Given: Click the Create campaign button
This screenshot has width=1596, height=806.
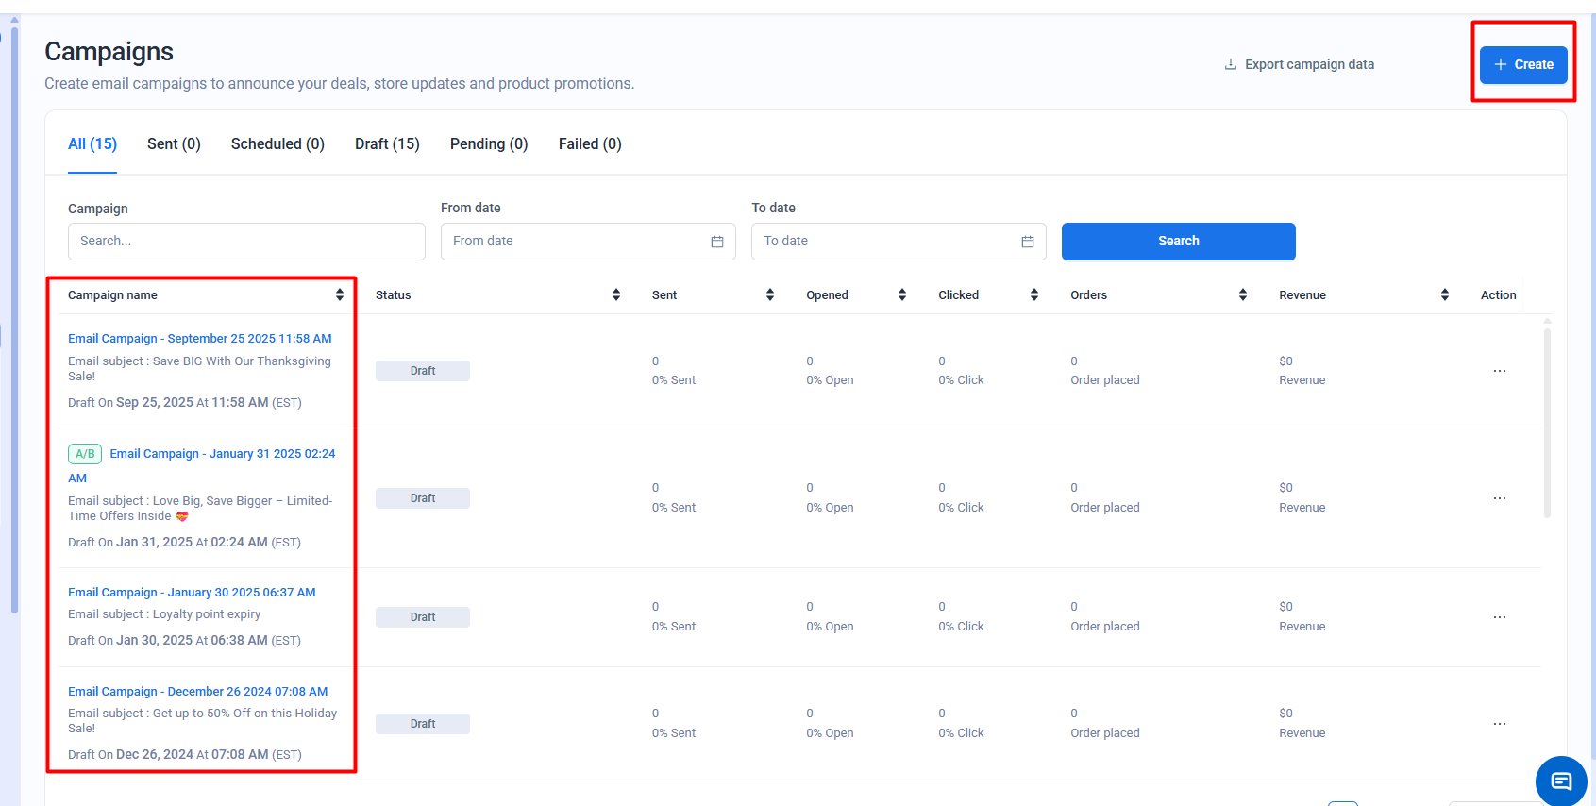Looking at the screenshot, I should pos(1522,65).
